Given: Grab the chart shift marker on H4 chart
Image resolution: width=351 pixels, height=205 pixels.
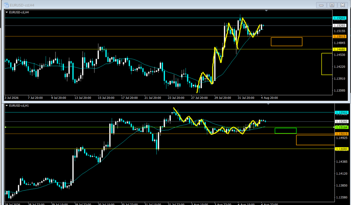Looking at the screenshot, I should pyautogui.click(x=266, y=11).
